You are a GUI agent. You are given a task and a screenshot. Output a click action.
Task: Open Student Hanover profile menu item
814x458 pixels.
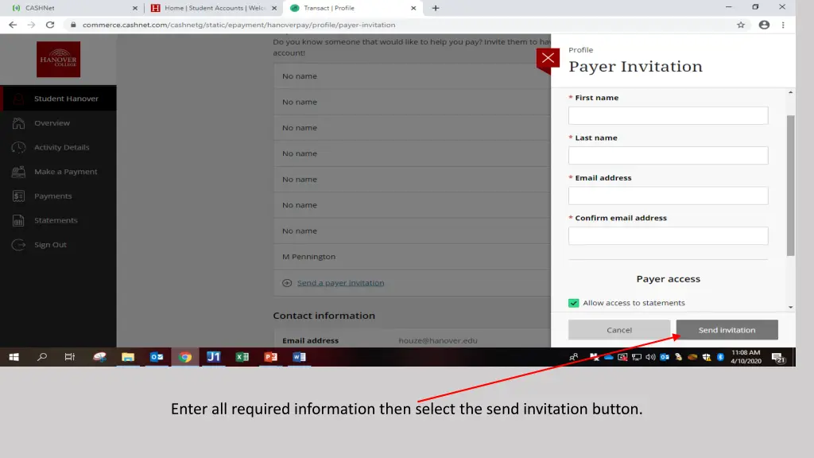point(58,98)
